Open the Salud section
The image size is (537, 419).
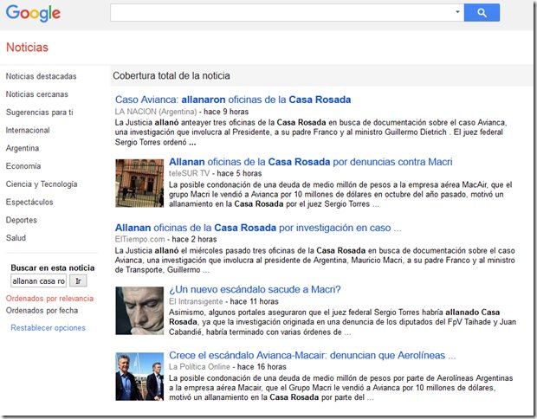click(x=16, y=238)
